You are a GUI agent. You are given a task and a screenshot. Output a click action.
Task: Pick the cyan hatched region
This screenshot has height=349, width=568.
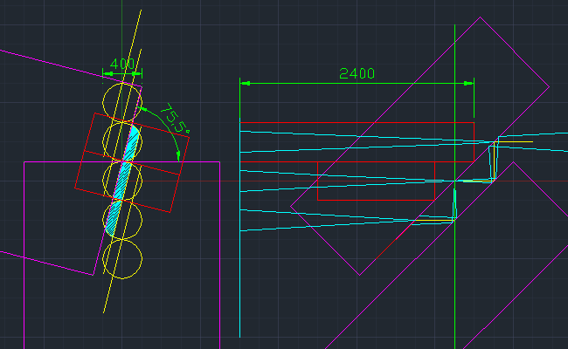(x=122, y=180)
